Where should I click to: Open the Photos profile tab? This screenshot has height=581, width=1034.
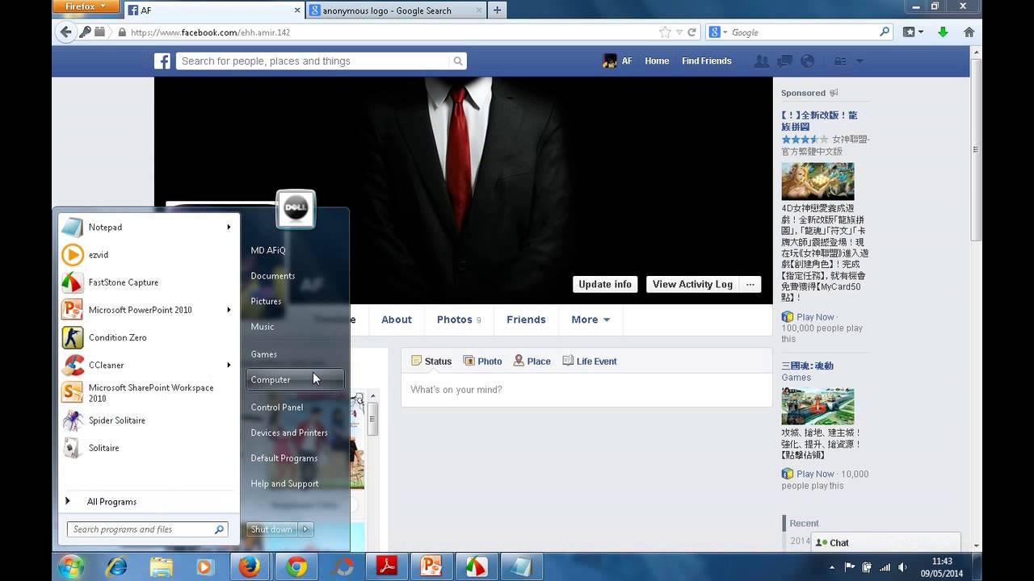[x=459, y=320]
